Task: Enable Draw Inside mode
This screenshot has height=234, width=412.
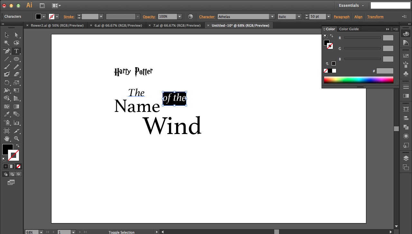Action: [18, 174]
